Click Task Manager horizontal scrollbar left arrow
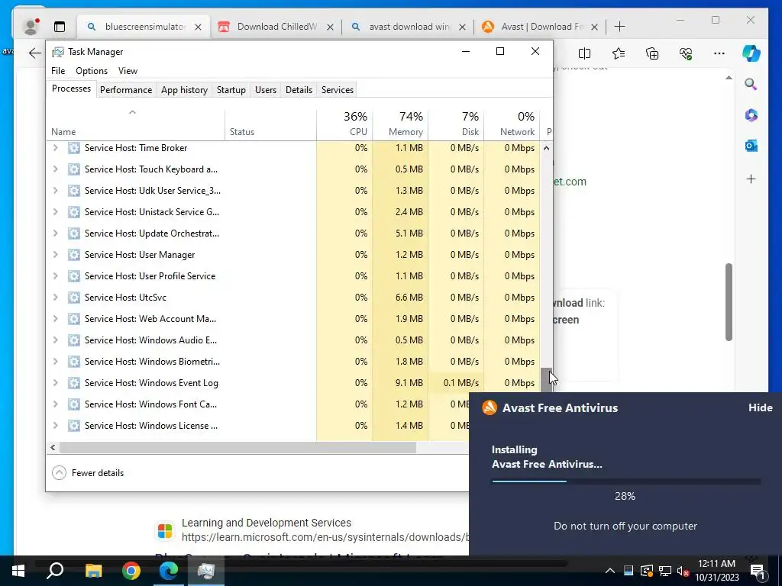 pyautogui.click(x=53, y=447)
